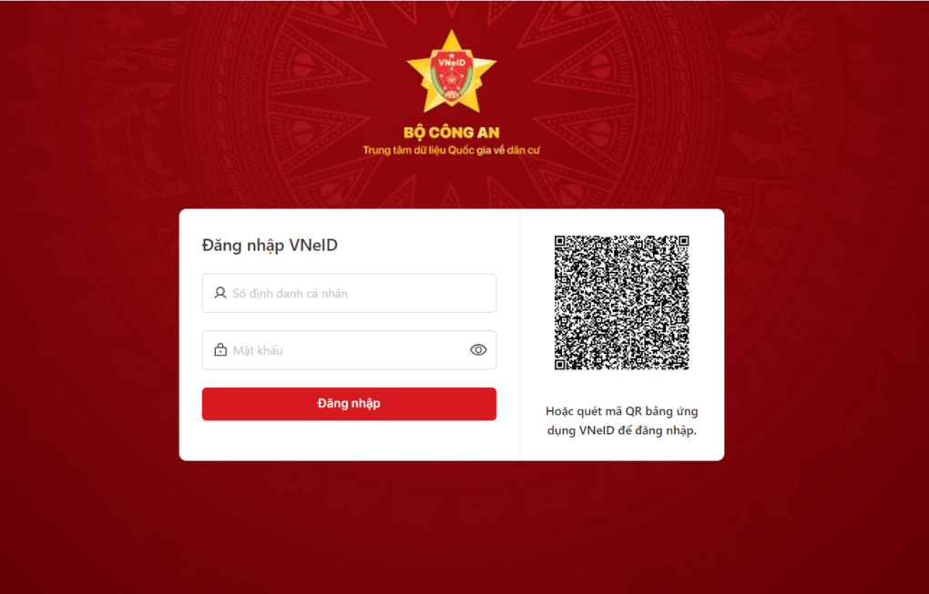Click the BỘ CÔNG AN title text

[x=452, y=133]
